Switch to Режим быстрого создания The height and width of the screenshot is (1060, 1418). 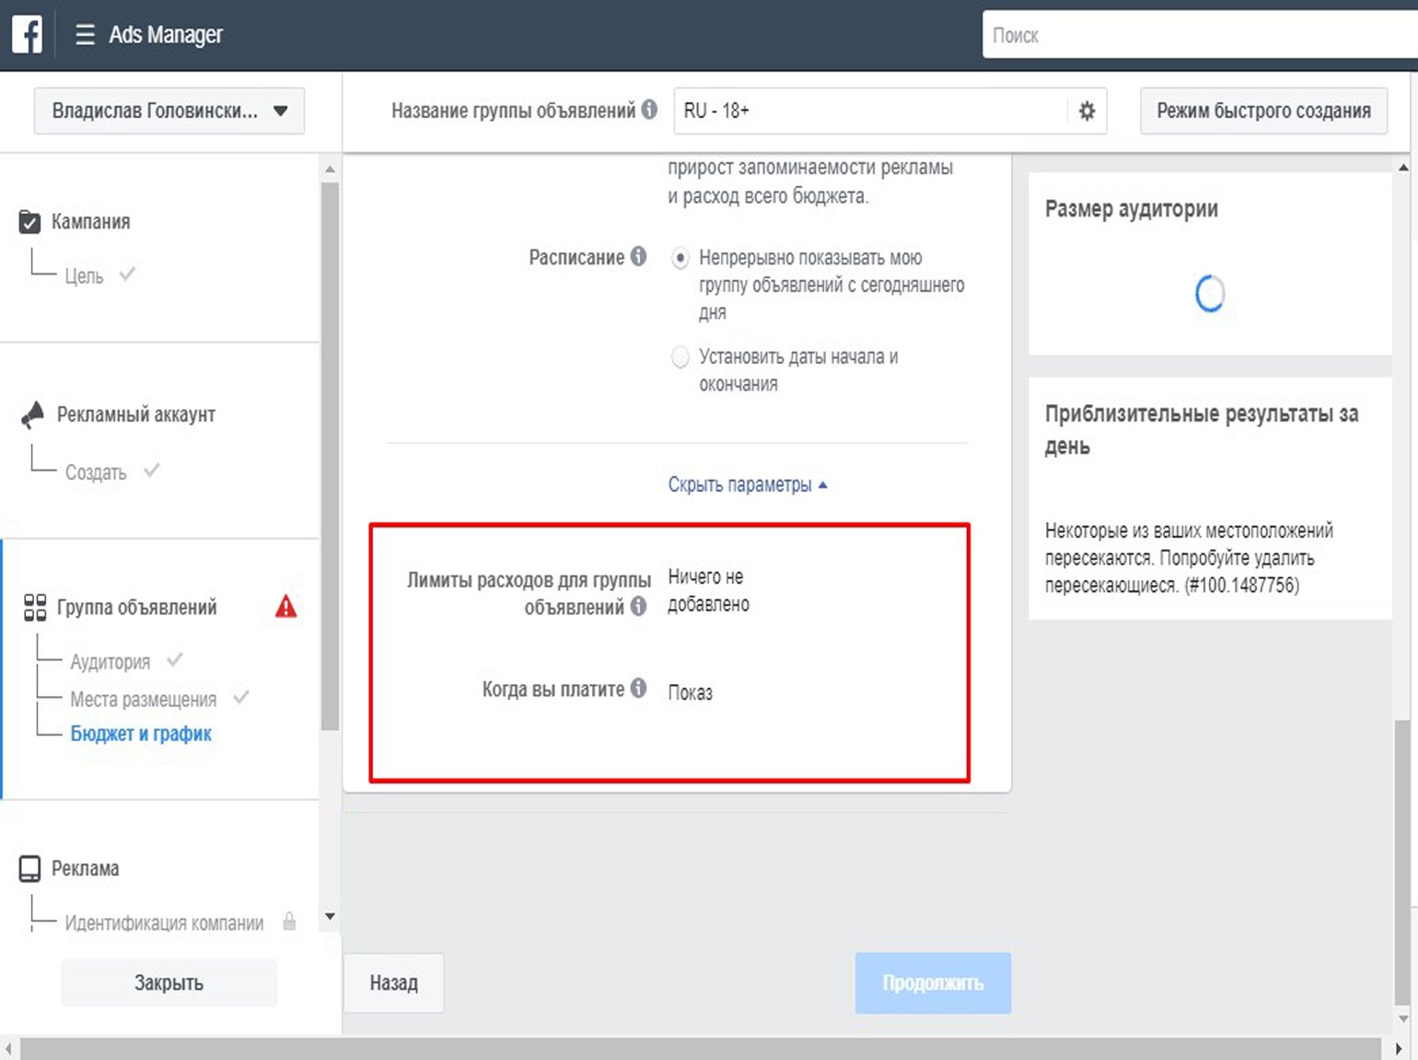1262,111
